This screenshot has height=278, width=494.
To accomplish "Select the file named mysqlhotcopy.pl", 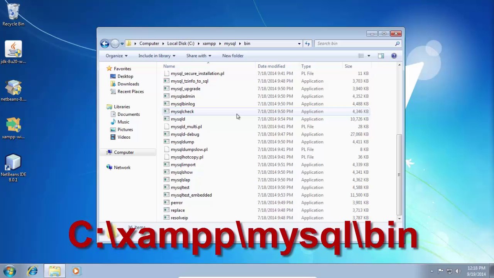I will coord(187,157).
